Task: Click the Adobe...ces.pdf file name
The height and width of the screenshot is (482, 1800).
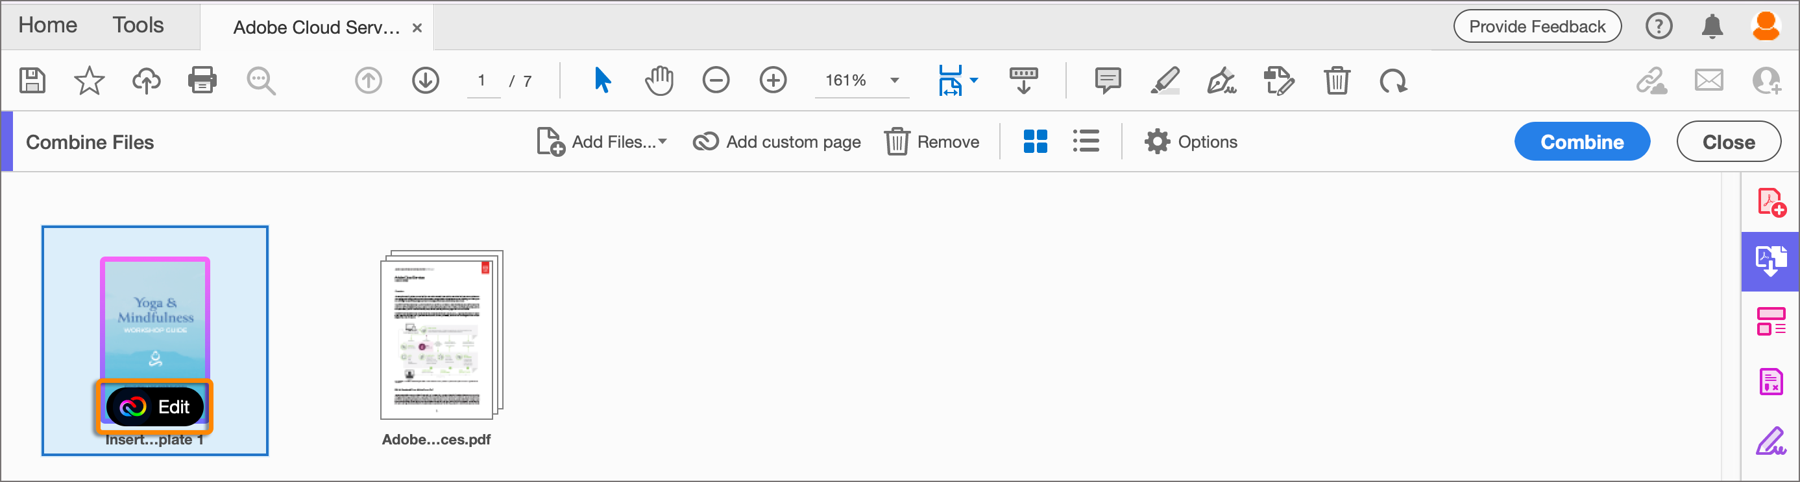Action: [x=436, y=440]
